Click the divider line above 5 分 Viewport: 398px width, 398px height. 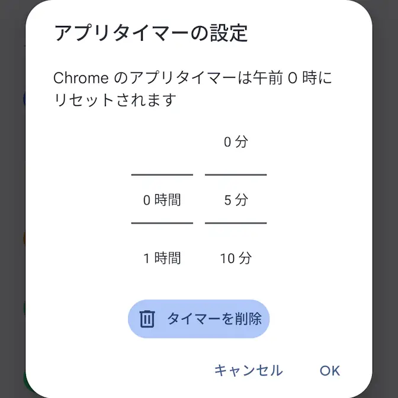pos(236,175)
